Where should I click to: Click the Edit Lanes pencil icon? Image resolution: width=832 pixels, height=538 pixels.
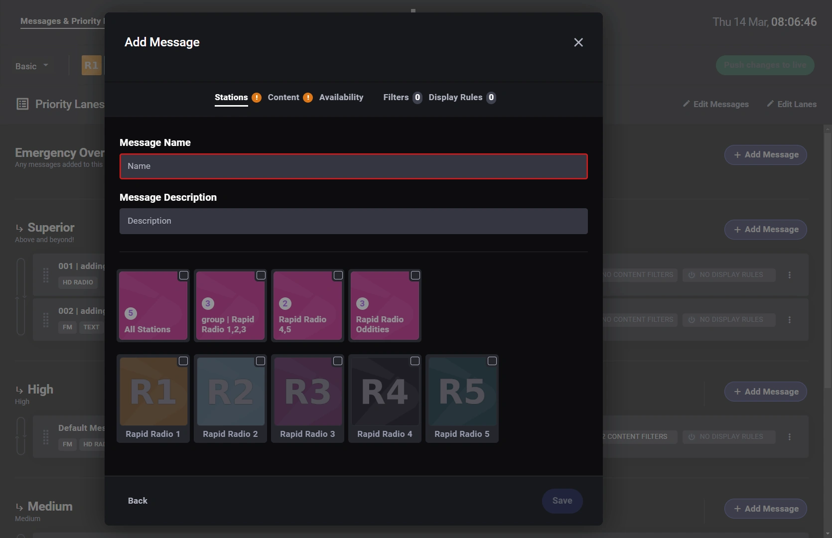click(x=770, y=104)
